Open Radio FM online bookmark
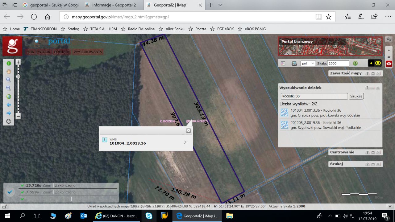 point(138,29)
